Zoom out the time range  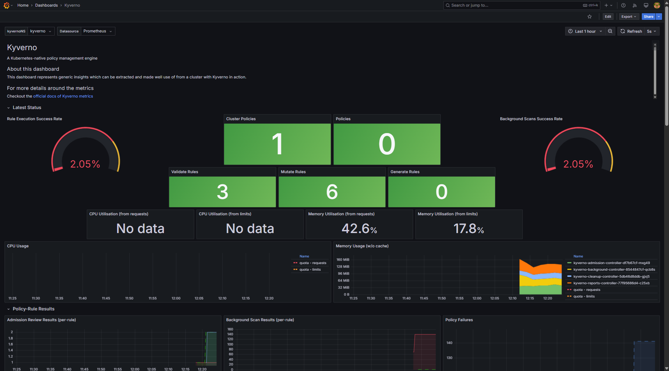[610, 31]
